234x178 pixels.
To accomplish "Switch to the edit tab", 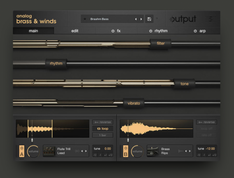I will [x=75, y=31].
